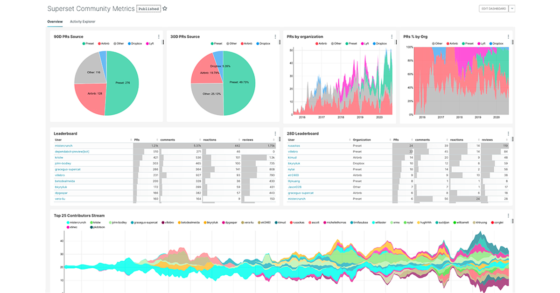
Task: Sort Leaderboard by reactions sort icon
Action: pos(239,140)
